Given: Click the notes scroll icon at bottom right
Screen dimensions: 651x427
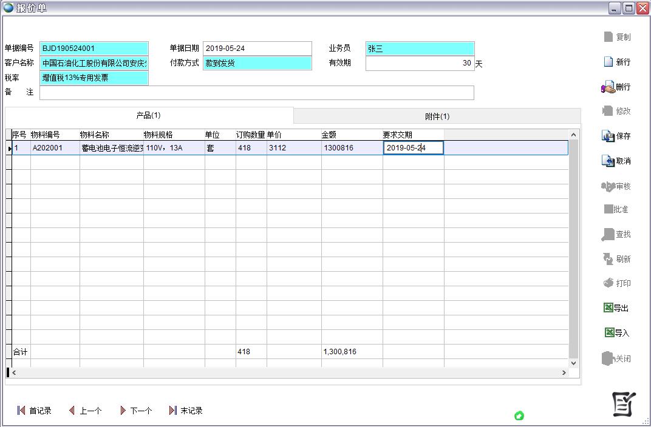Looking at the screenshot, I should (x=624, y=405).
